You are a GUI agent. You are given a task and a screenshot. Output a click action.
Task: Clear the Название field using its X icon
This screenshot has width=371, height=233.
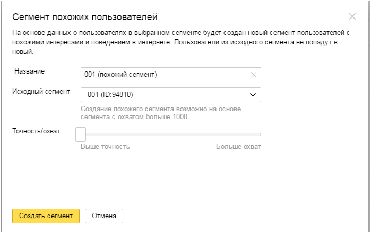pyautogui.click(x=254, y=75)
